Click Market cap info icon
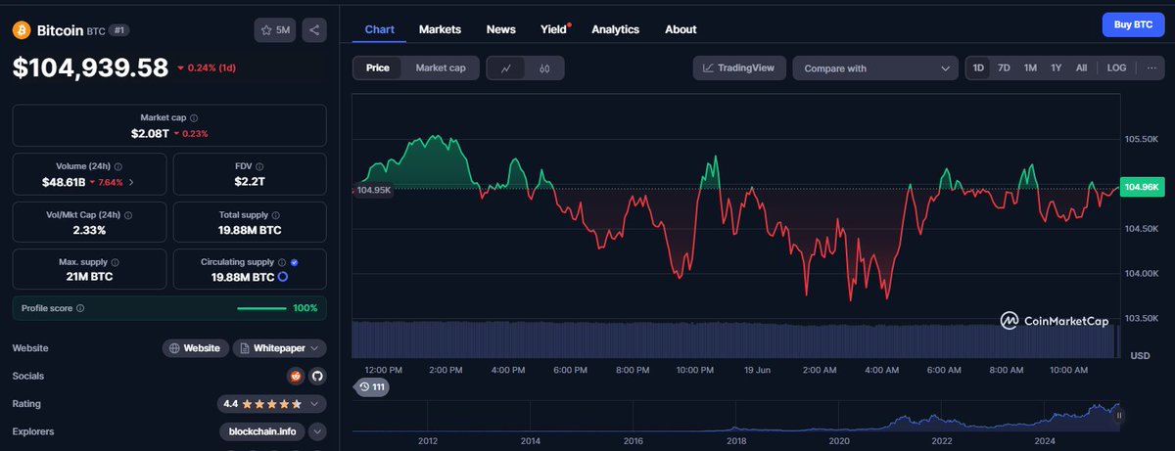 coord(194,117)
